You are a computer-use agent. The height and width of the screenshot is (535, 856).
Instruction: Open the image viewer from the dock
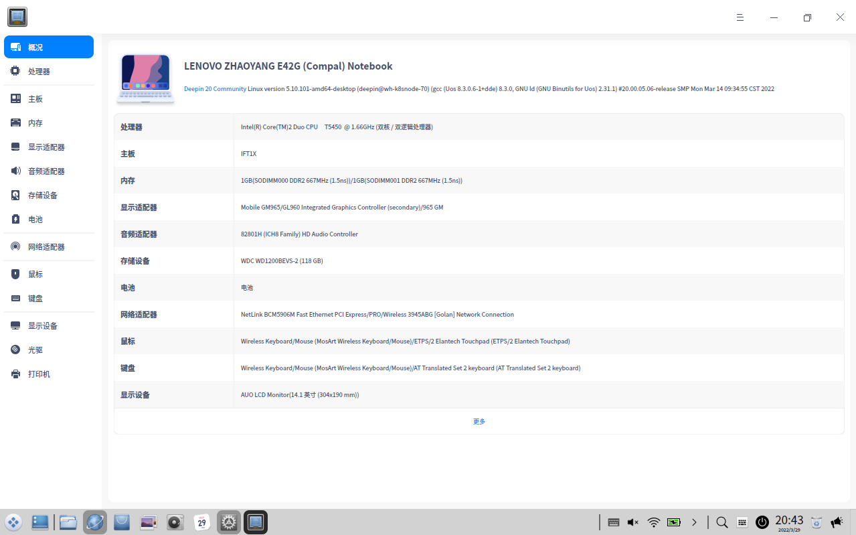[149, 522]
